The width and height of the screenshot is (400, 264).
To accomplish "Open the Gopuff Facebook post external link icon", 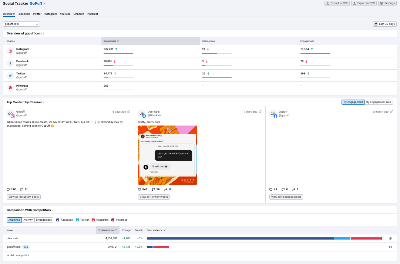I will point(391,111).
